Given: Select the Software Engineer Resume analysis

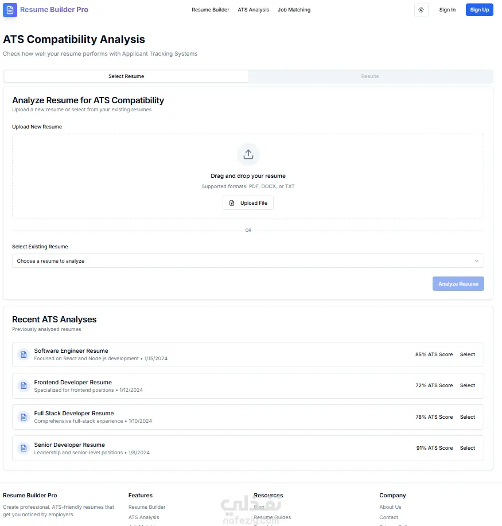Looking at the screenshot, I should coord(468,354).
